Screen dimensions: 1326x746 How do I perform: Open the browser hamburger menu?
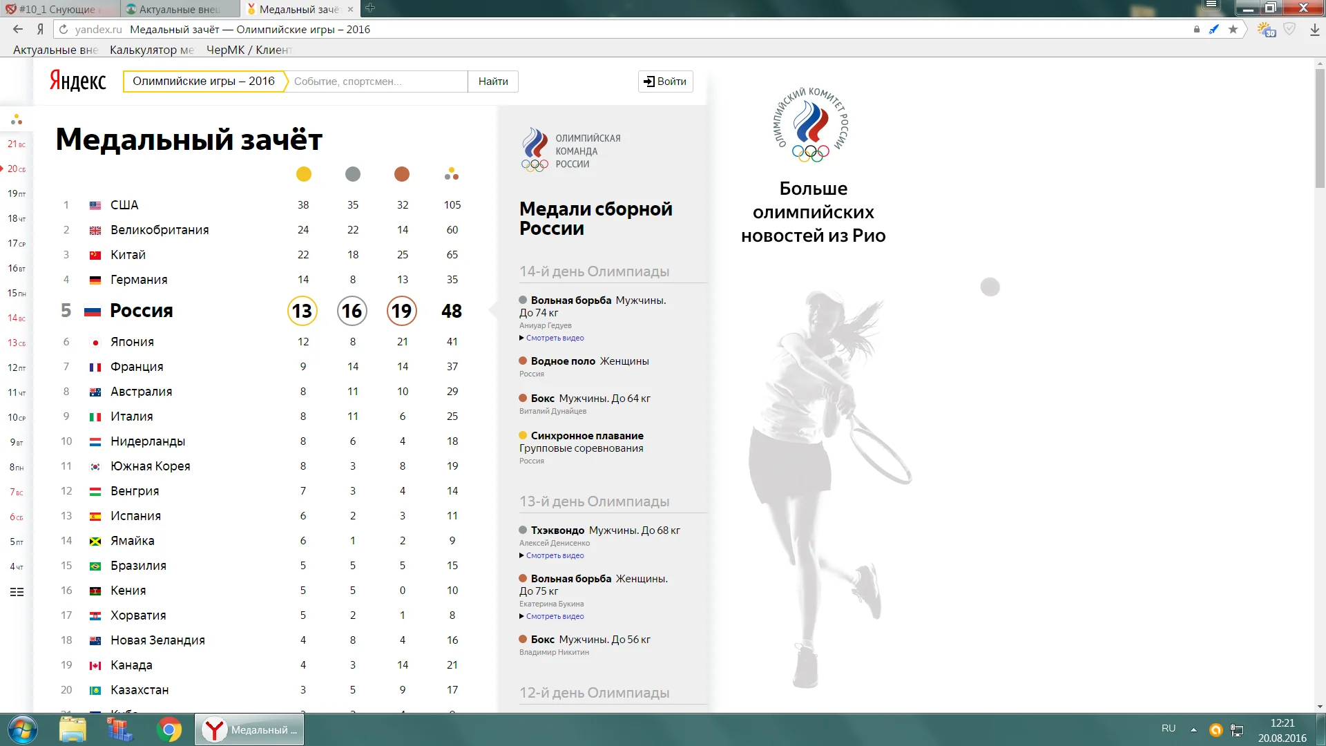click(x=1211, y=6)
